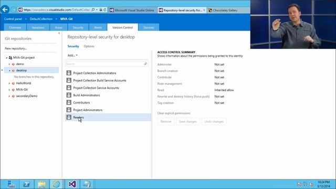Image resolution: width=336 pixels, height=189 pixels.
Task: Open PowerShell from the taskbar
Action: point(27,184)
